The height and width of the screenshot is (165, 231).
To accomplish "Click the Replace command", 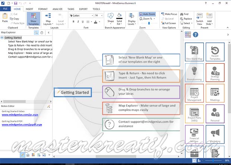I will pos(186,19).
